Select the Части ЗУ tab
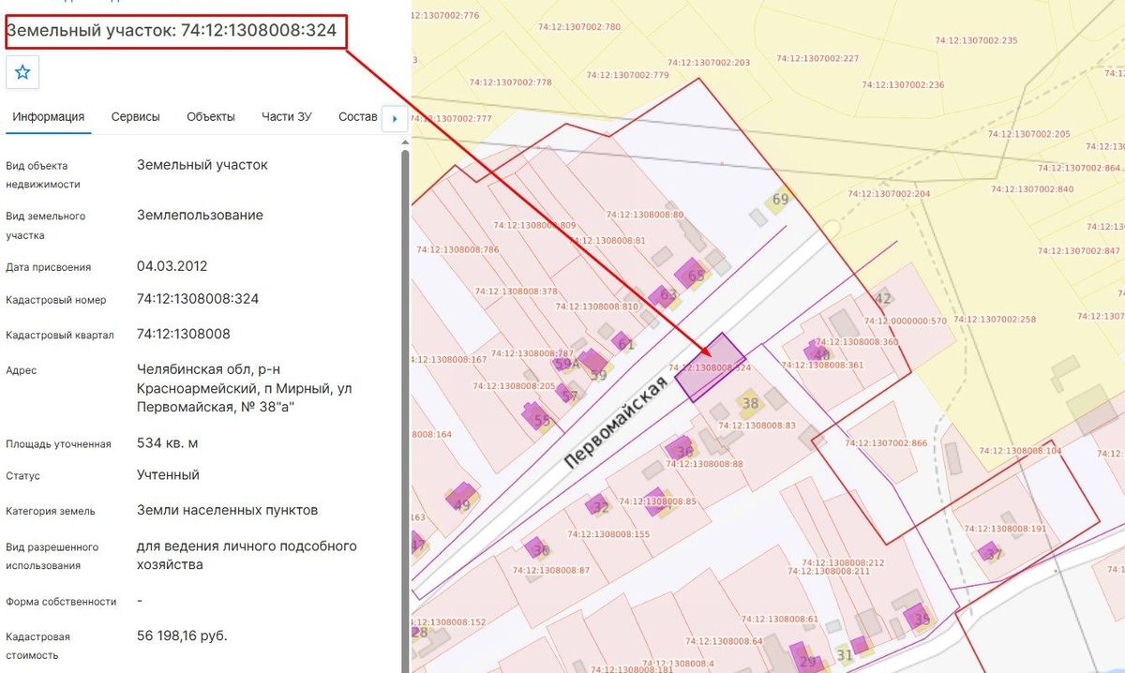Viewport: 1125px width, 673px height. tap(287, 117)
